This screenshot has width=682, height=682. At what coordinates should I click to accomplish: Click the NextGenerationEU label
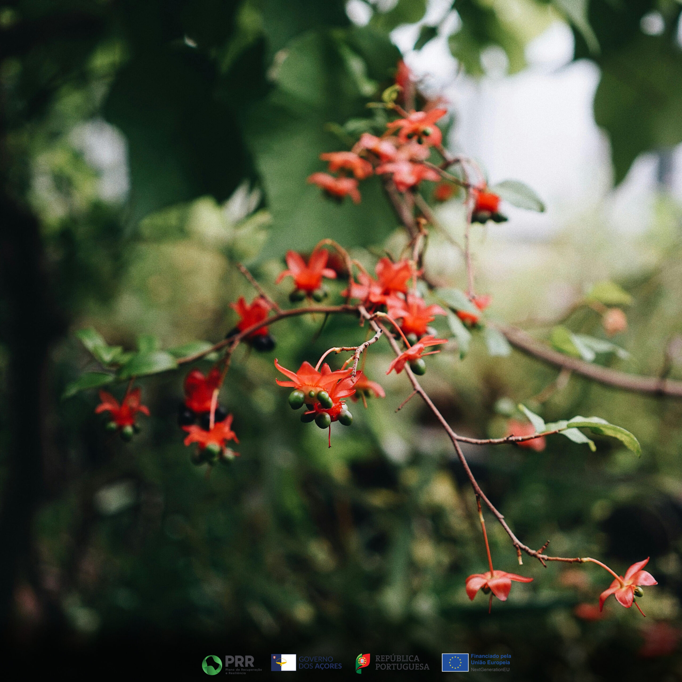pyautogui.click(x=490, y=669)
